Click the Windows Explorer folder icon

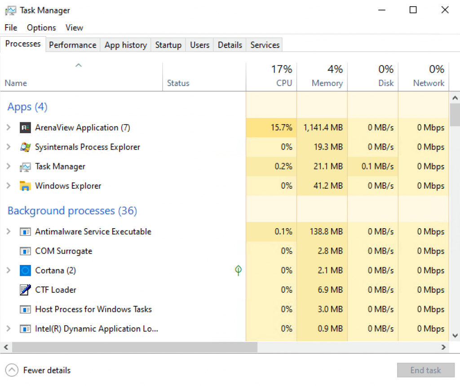click(x=25, y=186)
